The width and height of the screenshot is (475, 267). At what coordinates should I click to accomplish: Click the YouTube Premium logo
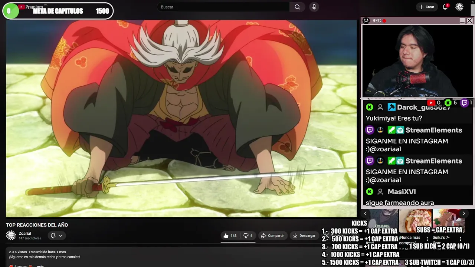click(x=30, y=7)
